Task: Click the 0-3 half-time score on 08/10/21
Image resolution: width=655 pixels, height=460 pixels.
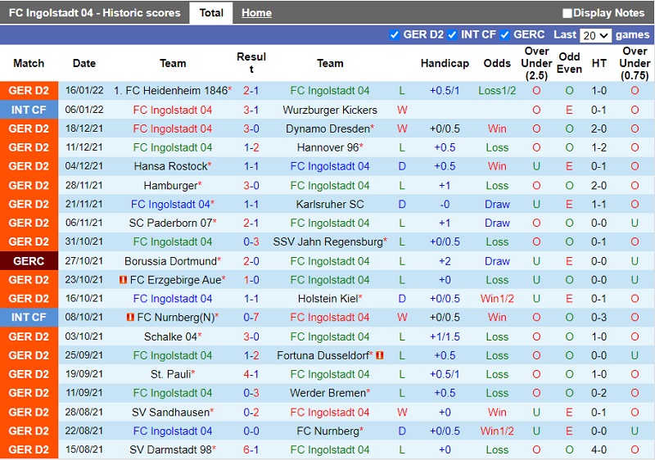Action: (x=599, y=318)
